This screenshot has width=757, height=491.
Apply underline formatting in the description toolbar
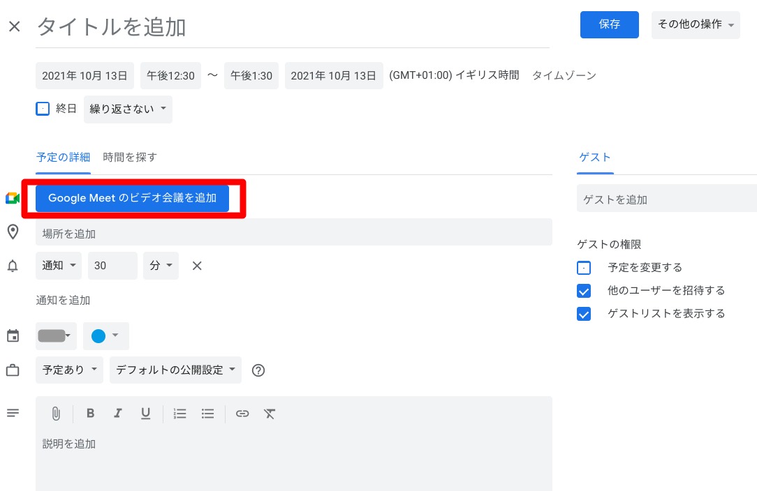pyautogui.click(x=145, y=414)
